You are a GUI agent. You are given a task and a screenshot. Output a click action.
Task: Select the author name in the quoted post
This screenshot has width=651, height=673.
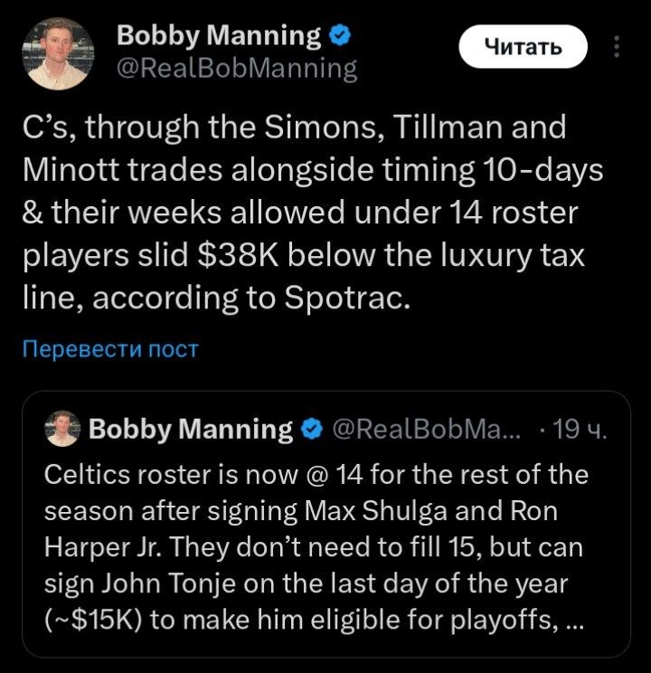coord(191,431)
